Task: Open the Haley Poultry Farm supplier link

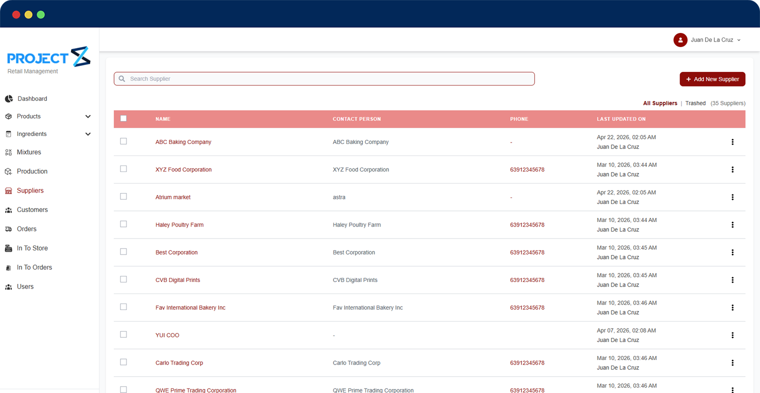Action: [x=179, y=225]
